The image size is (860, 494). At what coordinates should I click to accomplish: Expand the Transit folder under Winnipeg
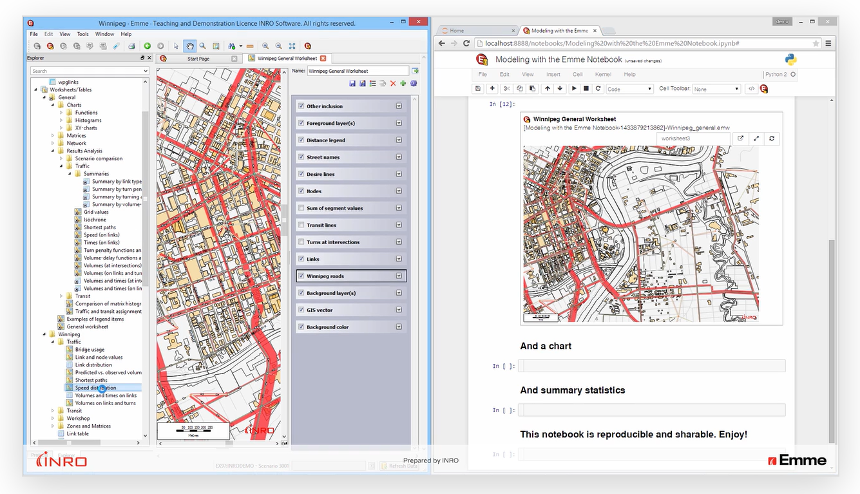53,411
